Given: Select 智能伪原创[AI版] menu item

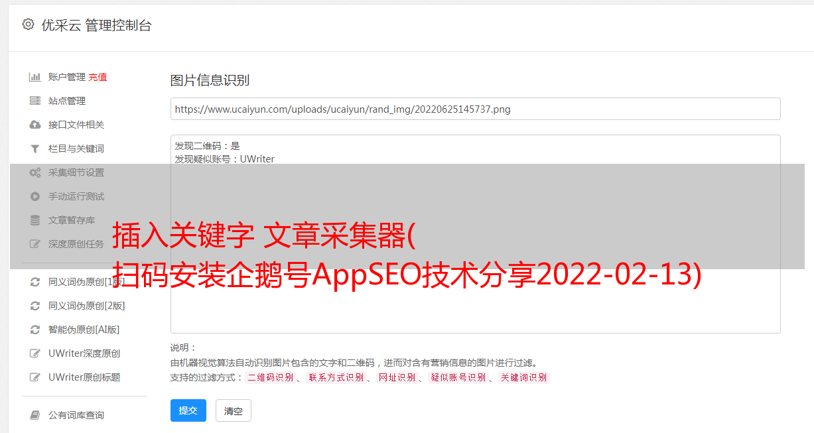Looking at the screenshot, I should pos(84,330).
